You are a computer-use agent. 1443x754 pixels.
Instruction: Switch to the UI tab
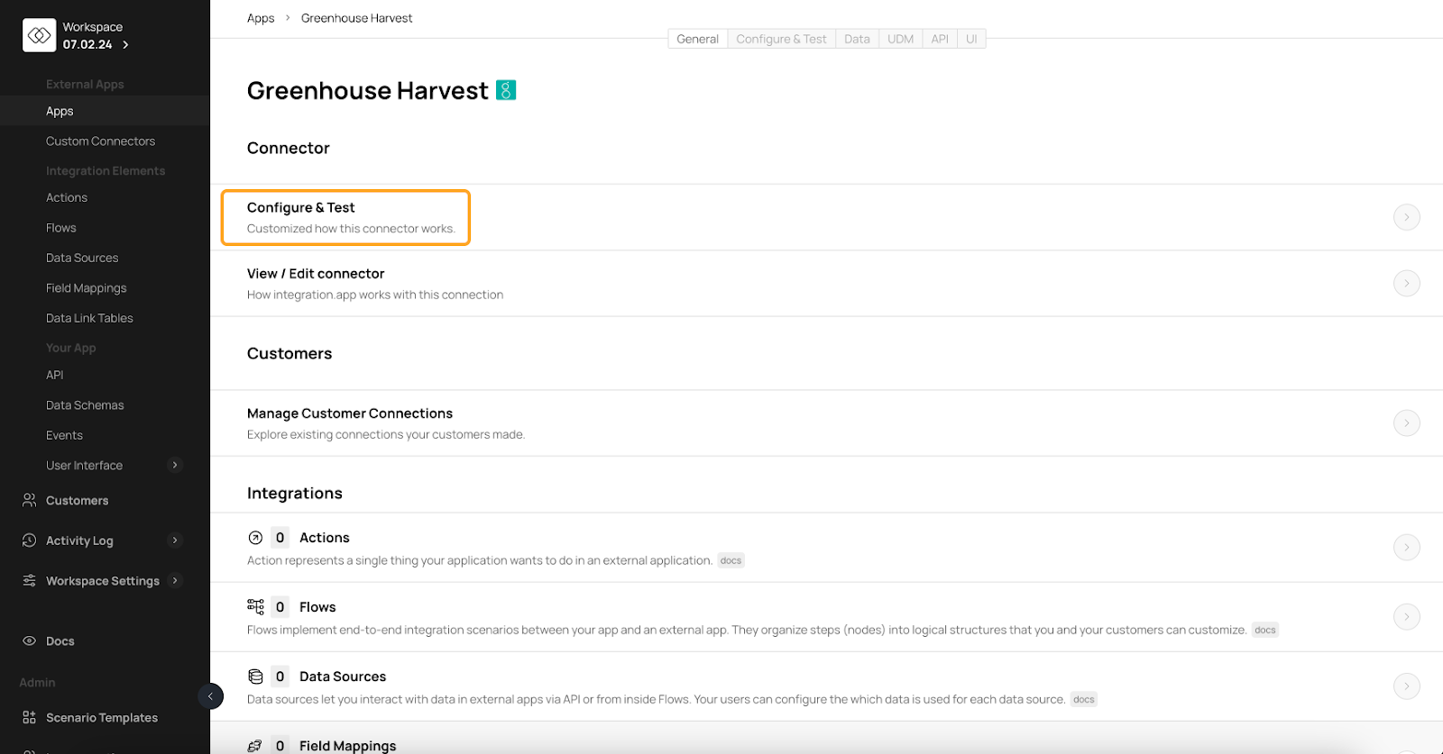(x=971, y=39)
